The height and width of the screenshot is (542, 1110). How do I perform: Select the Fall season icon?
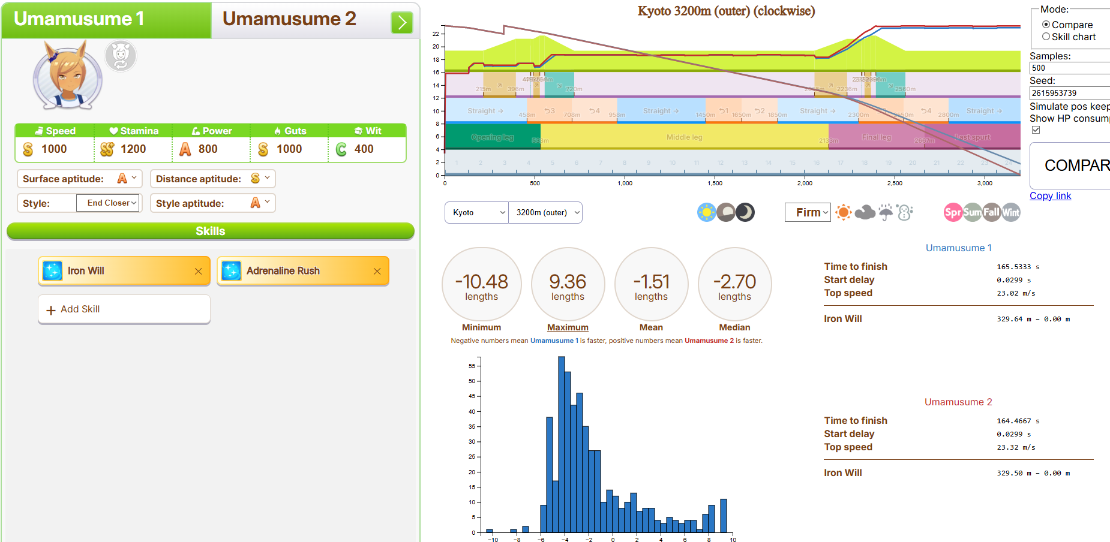click(991, 212)
